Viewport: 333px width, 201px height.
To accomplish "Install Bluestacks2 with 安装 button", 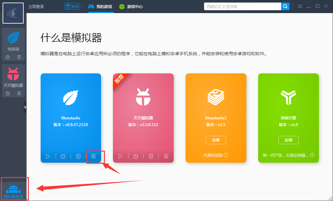I will coord(216,140).
